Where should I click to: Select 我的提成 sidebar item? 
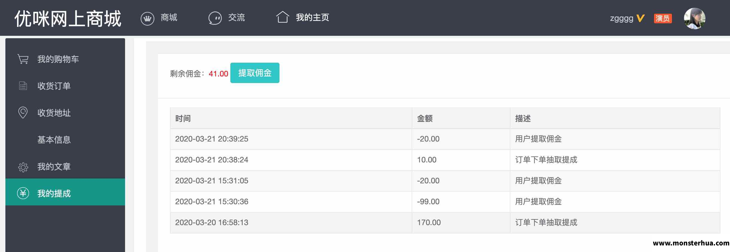pos(65,192)
